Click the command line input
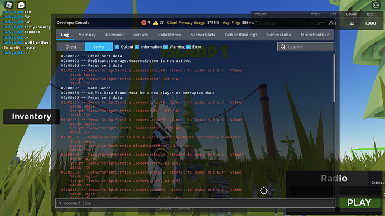This screenshot has height=216, width=385. pyautogui.click(x=195, y=203)
